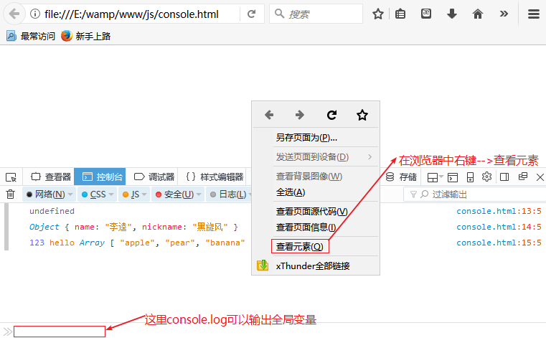The image size is (546, 338).
Task: Expand more toolbar tools chevron
Action: (x=504, y=14)
